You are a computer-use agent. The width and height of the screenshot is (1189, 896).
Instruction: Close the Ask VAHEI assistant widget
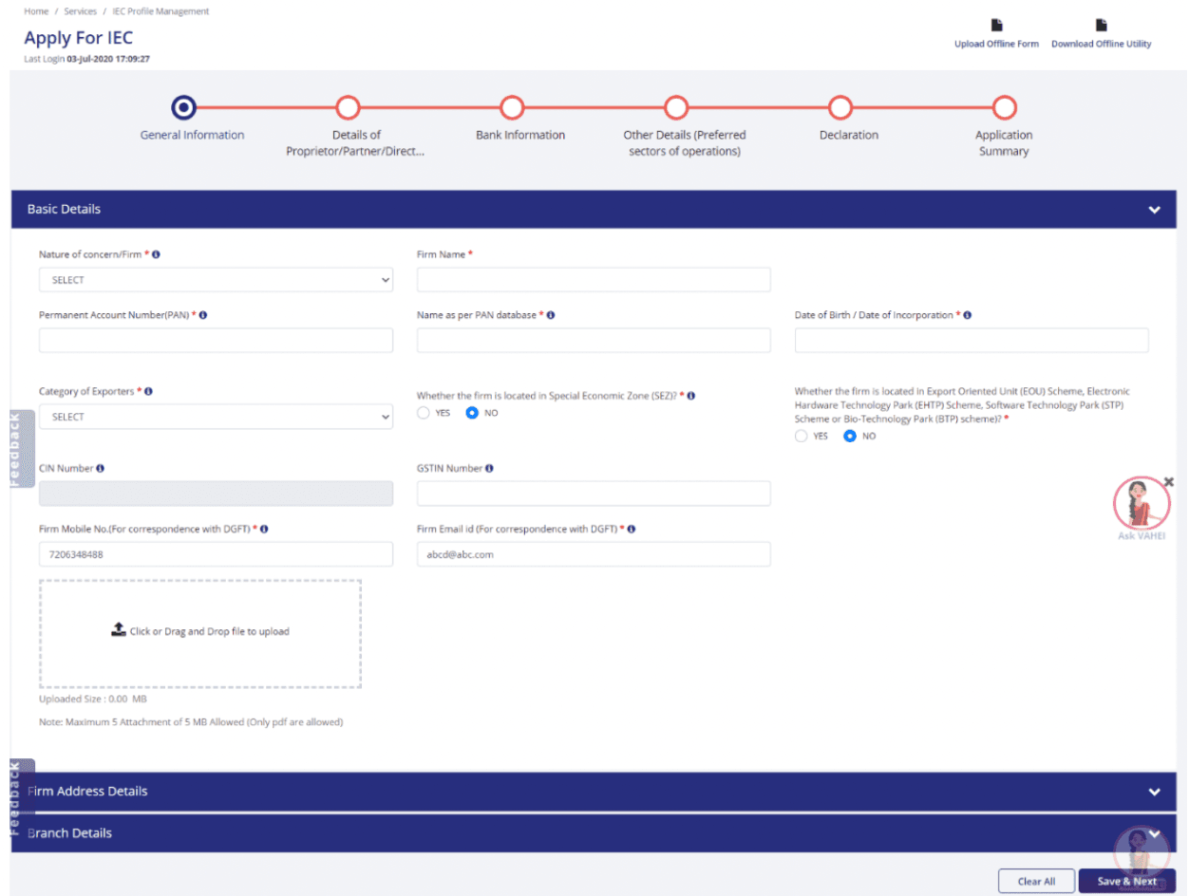click(x=1168, y=482)
